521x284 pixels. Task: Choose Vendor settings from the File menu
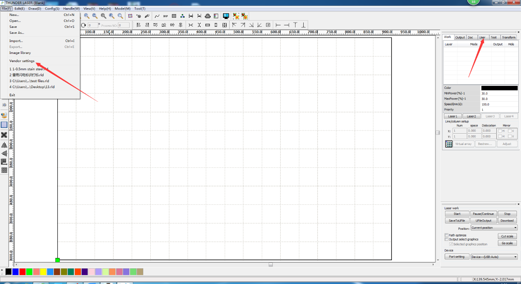coord(22,61)
